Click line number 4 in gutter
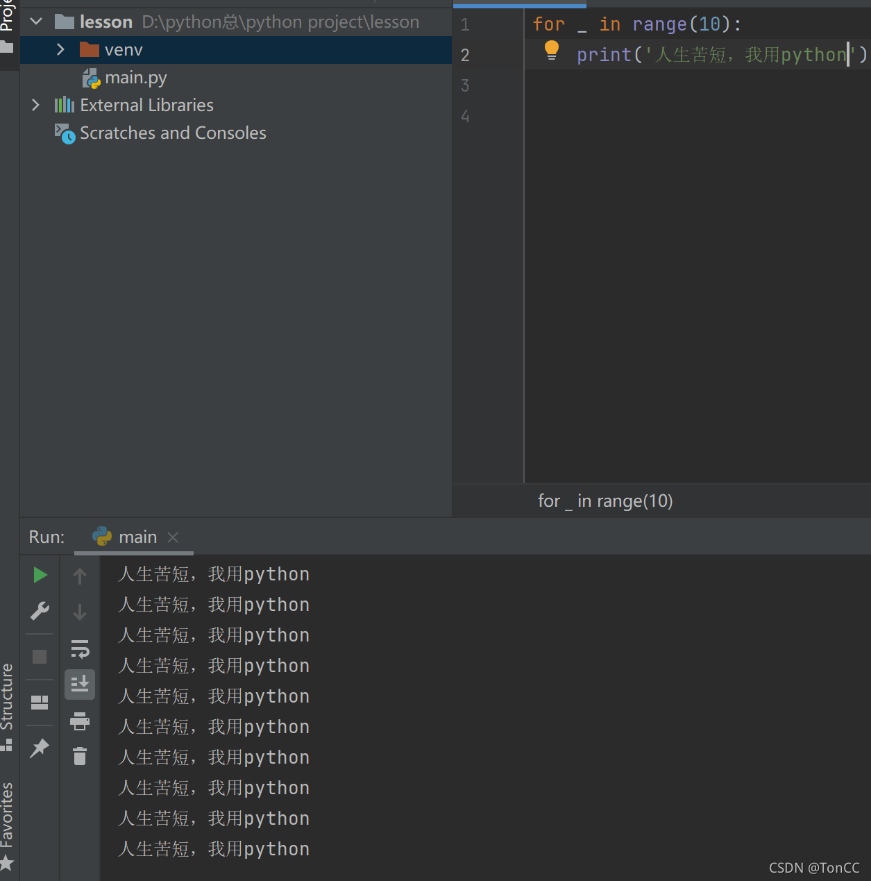This screenshot has width=871, height=881. [465, 117]
